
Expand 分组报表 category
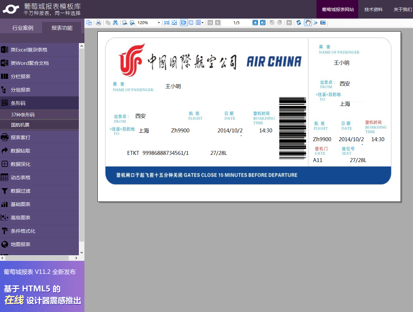pyautogui.click(x=39, y=90)
